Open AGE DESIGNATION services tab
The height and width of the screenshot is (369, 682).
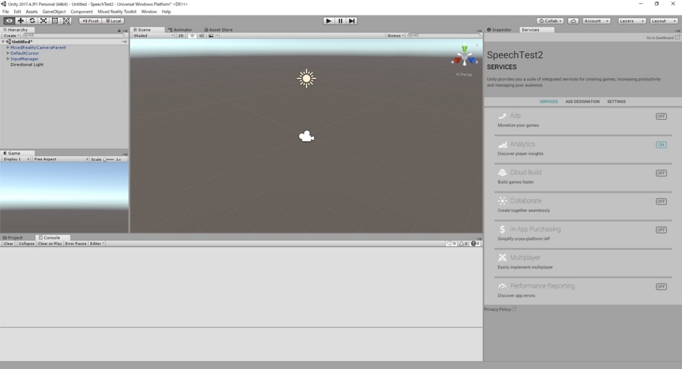coord(582,102)
